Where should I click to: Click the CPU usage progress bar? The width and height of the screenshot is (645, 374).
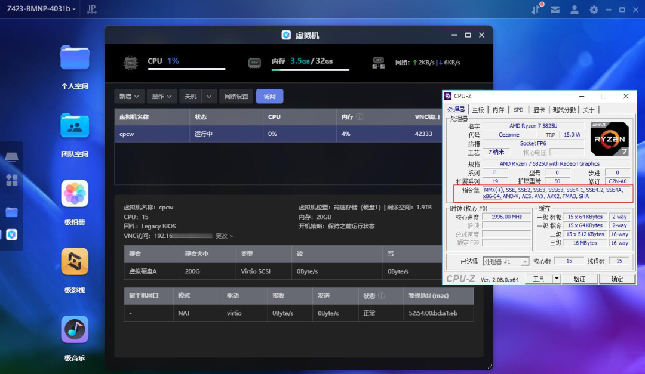coord(186,69)
